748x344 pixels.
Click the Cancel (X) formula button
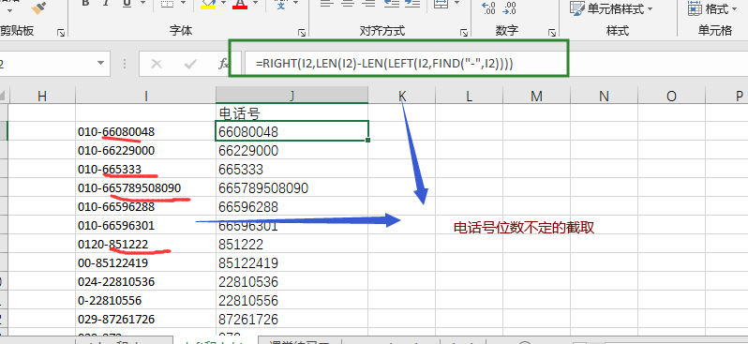pyautogui.click(x=156, y=64)
